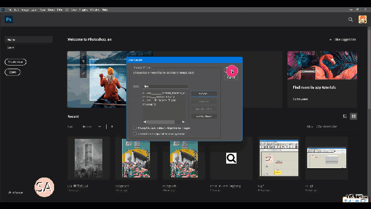The width and height of the screenshot is (371, 209).
Task: Switch Recent files to grid view
Action: 353,116
